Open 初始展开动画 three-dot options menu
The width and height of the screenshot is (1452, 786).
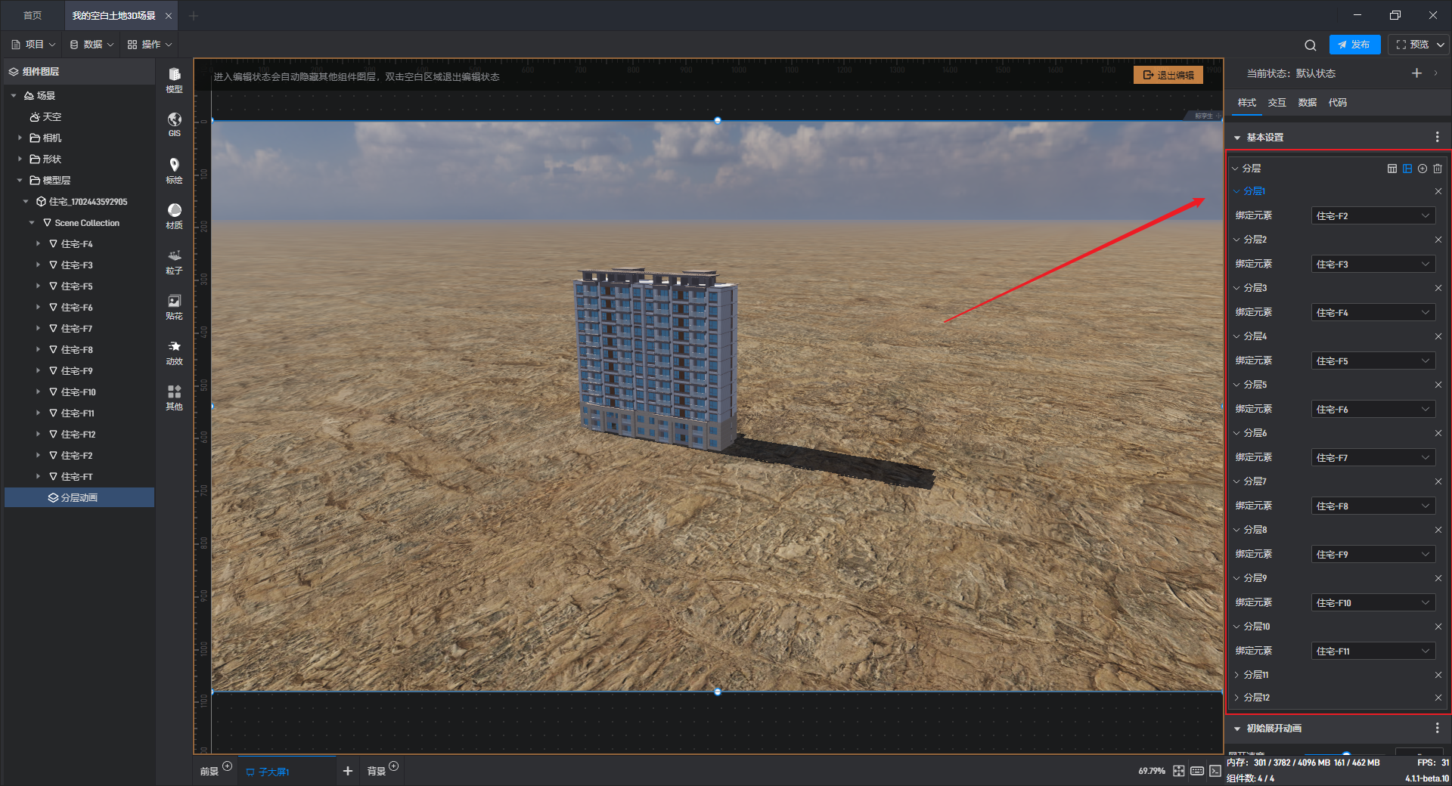point(1437,729)
